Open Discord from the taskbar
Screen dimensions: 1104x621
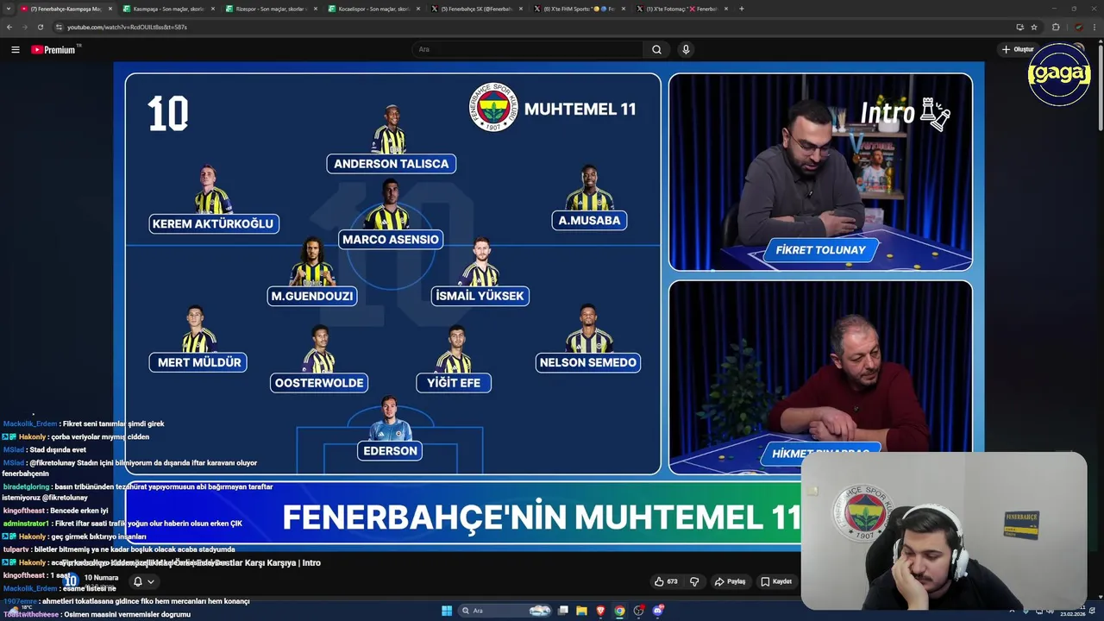pyautogui.click(x=658, y=611)
